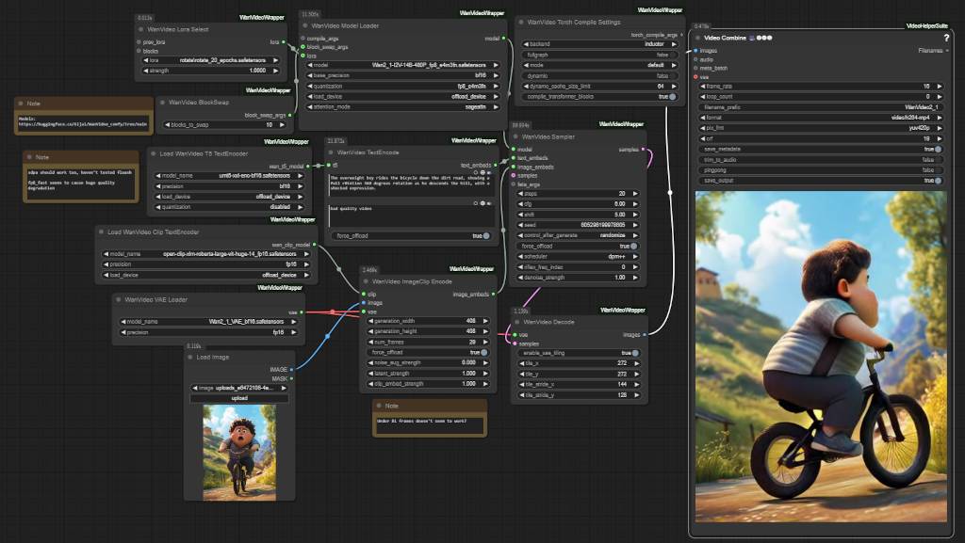Toggle dynamic in Torch Compile Settings
This screenshot has width=965, height=543.
coord(599,75)
